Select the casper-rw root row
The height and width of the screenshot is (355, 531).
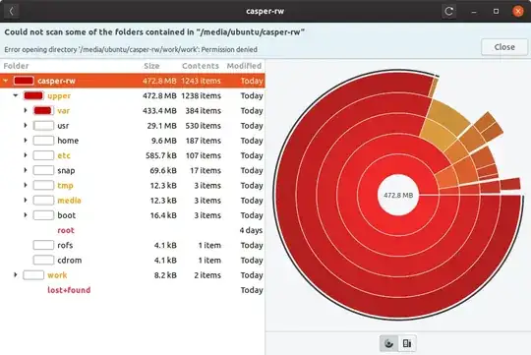(x=133, y=81)
